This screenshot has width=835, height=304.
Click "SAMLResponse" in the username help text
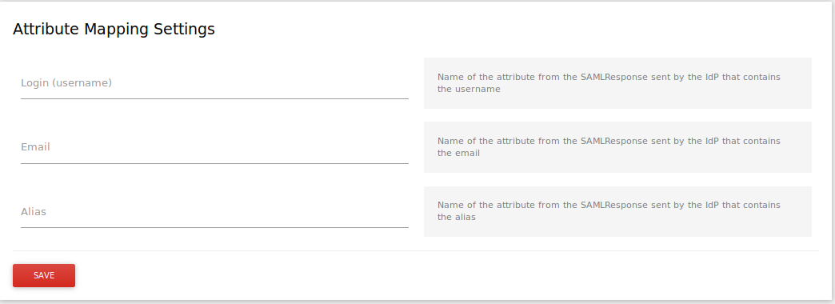point(614,77)
